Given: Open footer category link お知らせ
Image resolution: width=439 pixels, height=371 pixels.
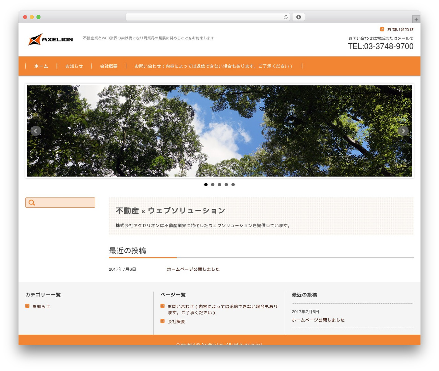Looking at the screenshot, I should coord(41,306).
